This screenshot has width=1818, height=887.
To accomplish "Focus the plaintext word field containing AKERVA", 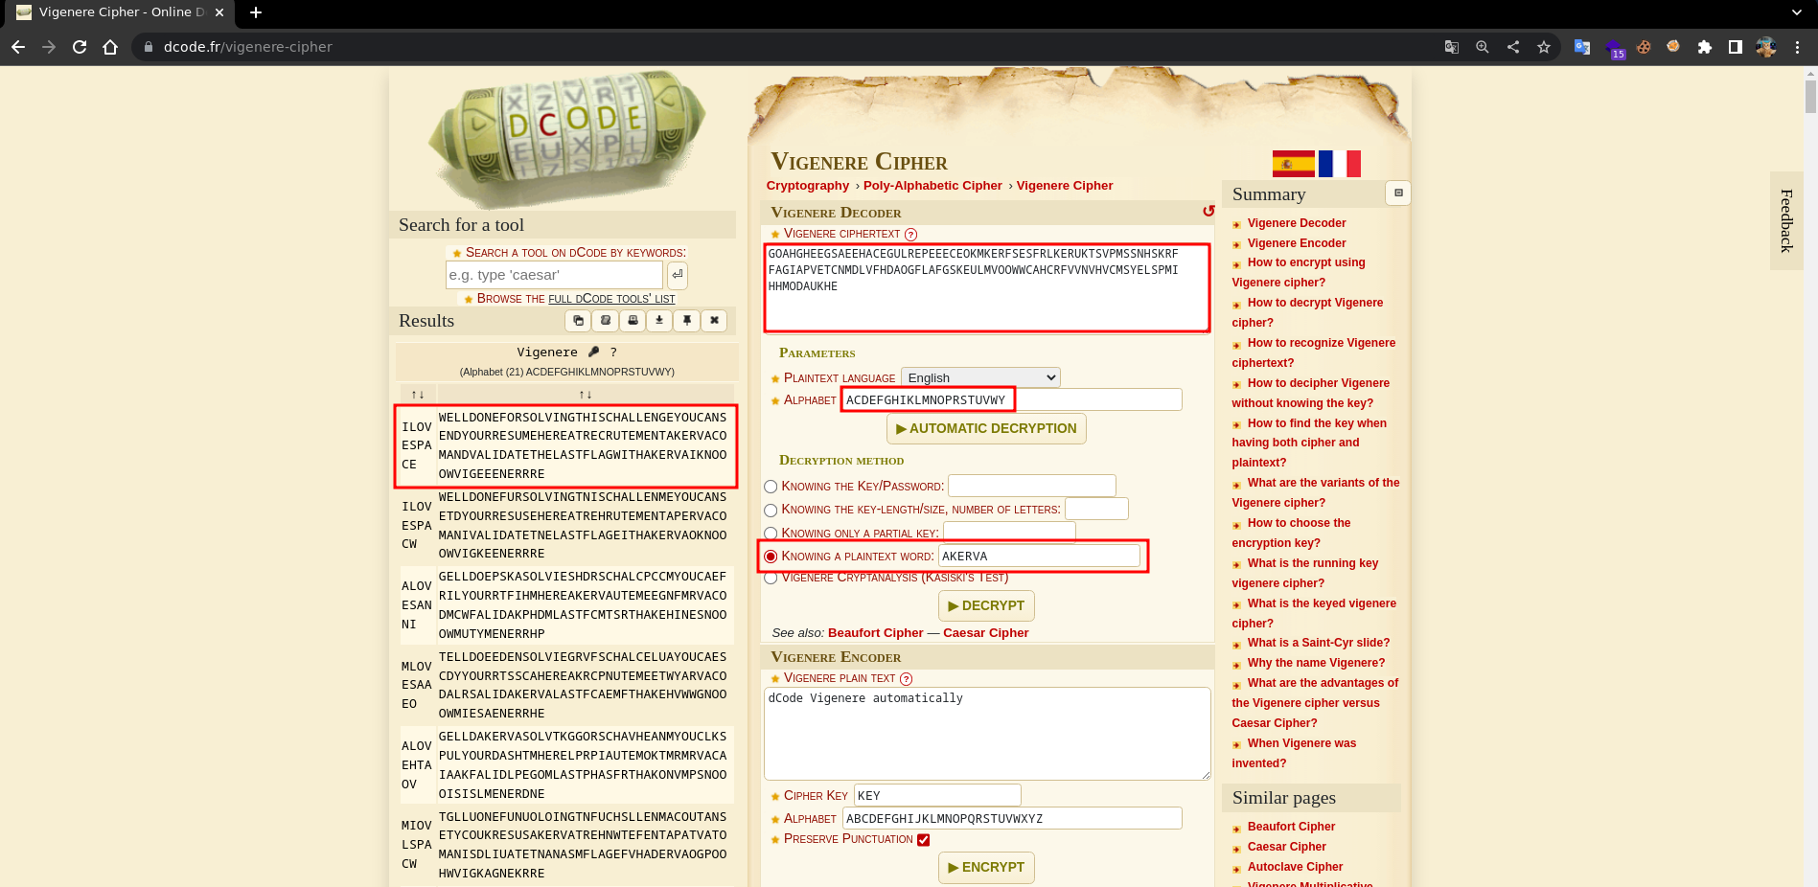I will click(x=1039, y=557).
